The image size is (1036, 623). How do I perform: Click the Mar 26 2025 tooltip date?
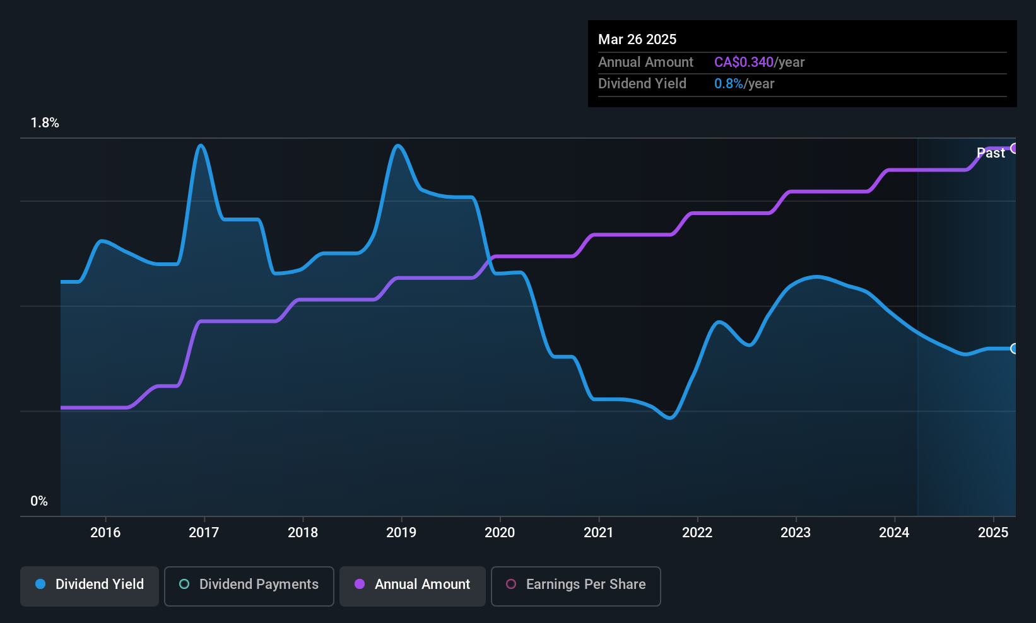pos(637,39)
